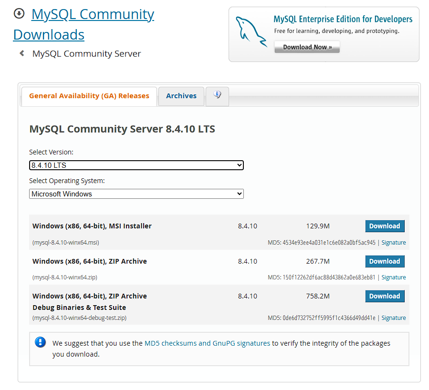Click the MySQL Community Server 8.4.10 LTS heading

pyautogui.click(x=122, y=129)
